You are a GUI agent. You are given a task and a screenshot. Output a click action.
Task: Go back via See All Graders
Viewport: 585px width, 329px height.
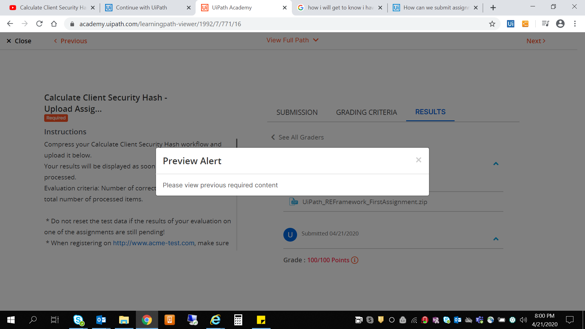[297, 137]
